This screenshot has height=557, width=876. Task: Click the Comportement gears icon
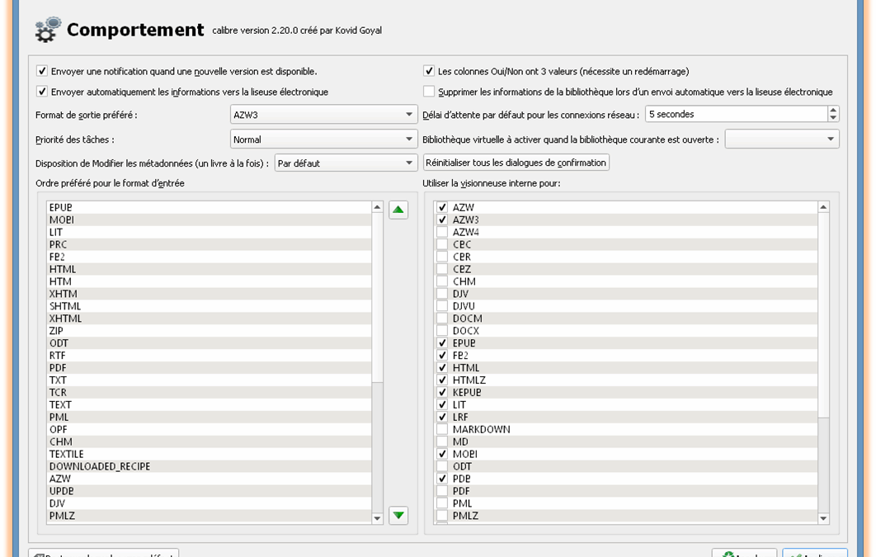48,30
